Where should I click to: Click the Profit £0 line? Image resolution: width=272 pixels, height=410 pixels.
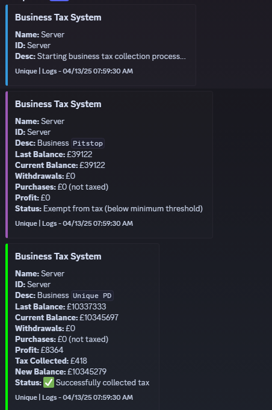[x=32, y=197]
